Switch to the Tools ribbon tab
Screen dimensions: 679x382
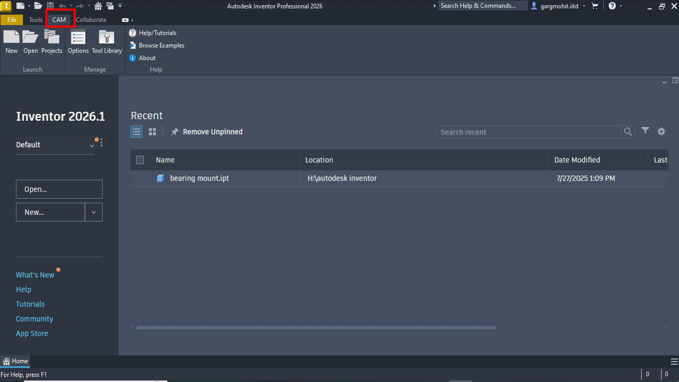(35, 20)
